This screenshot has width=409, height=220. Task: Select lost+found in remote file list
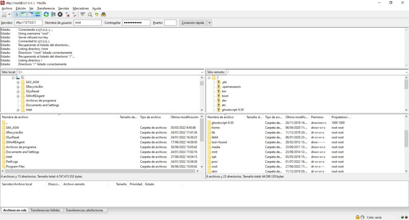tap(219, 142)
